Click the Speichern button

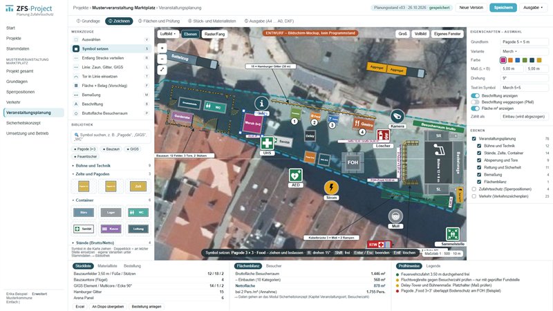[x=503, y=8]
